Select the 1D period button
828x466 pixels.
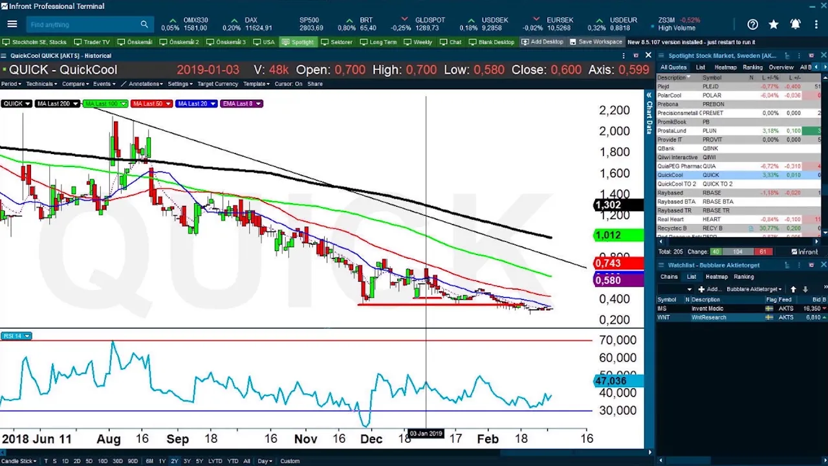click(65, 461)
